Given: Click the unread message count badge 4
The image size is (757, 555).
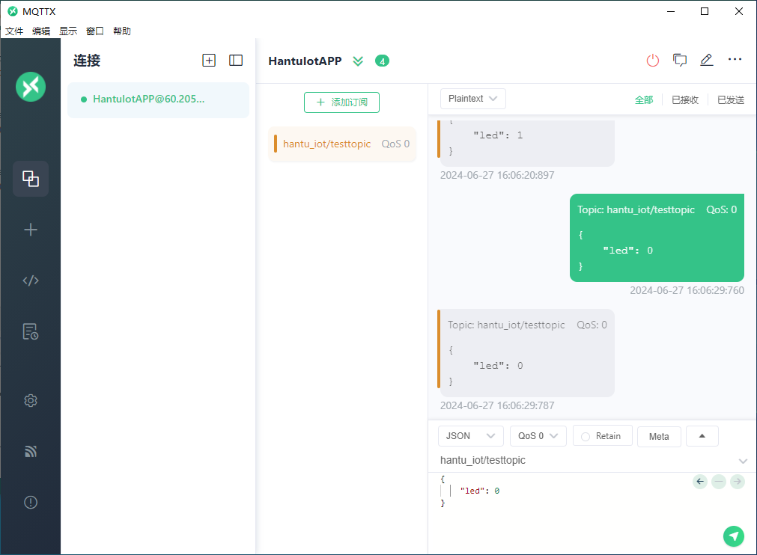Looking at the screenshot, I should pos(383,61).
